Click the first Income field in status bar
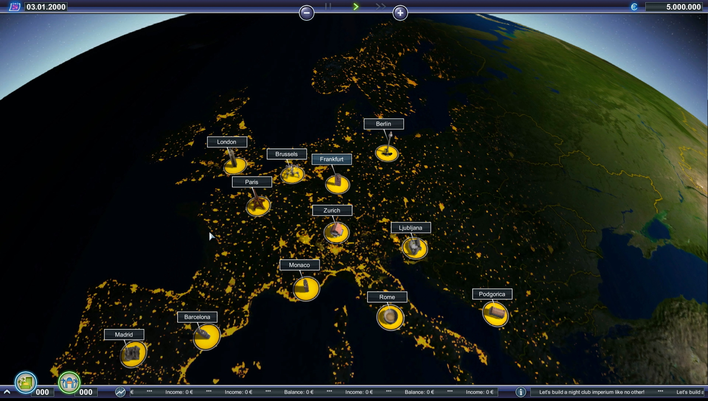Viewport: 708px width, 401px height. coord(180,392)
